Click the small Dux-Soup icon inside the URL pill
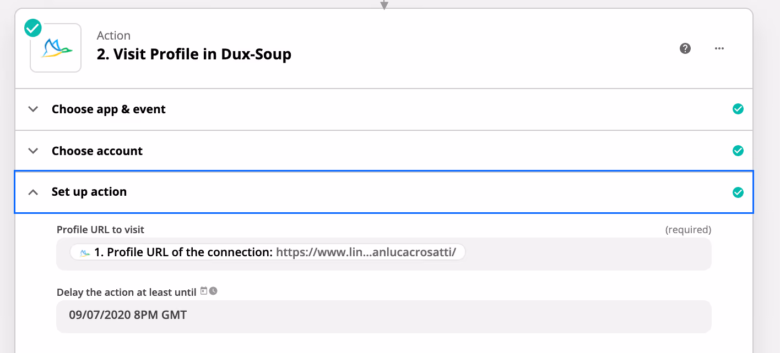The height and width of the screenshot is (353, 780). coord(85,252)
